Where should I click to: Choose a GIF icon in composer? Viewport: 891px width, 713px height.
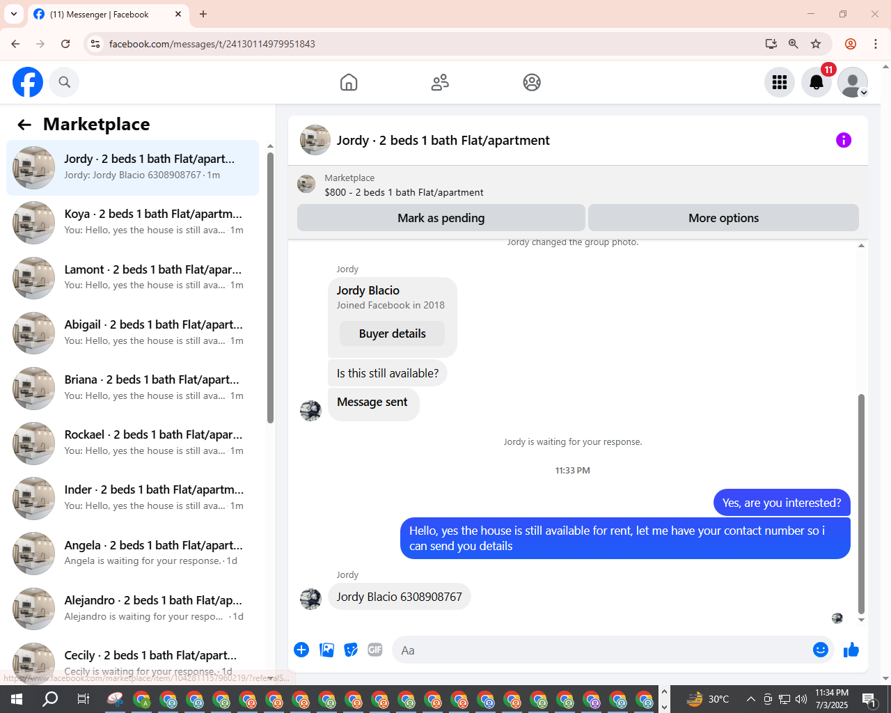pyautogui.click(x=375, y=650)
